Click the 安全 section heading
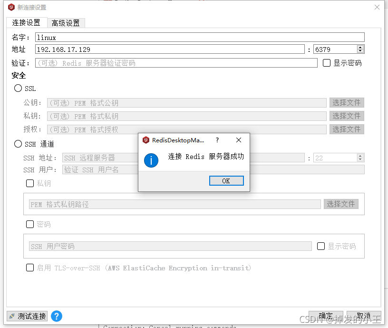This screenshot has height=328, width=388. [x=19, y=75]
